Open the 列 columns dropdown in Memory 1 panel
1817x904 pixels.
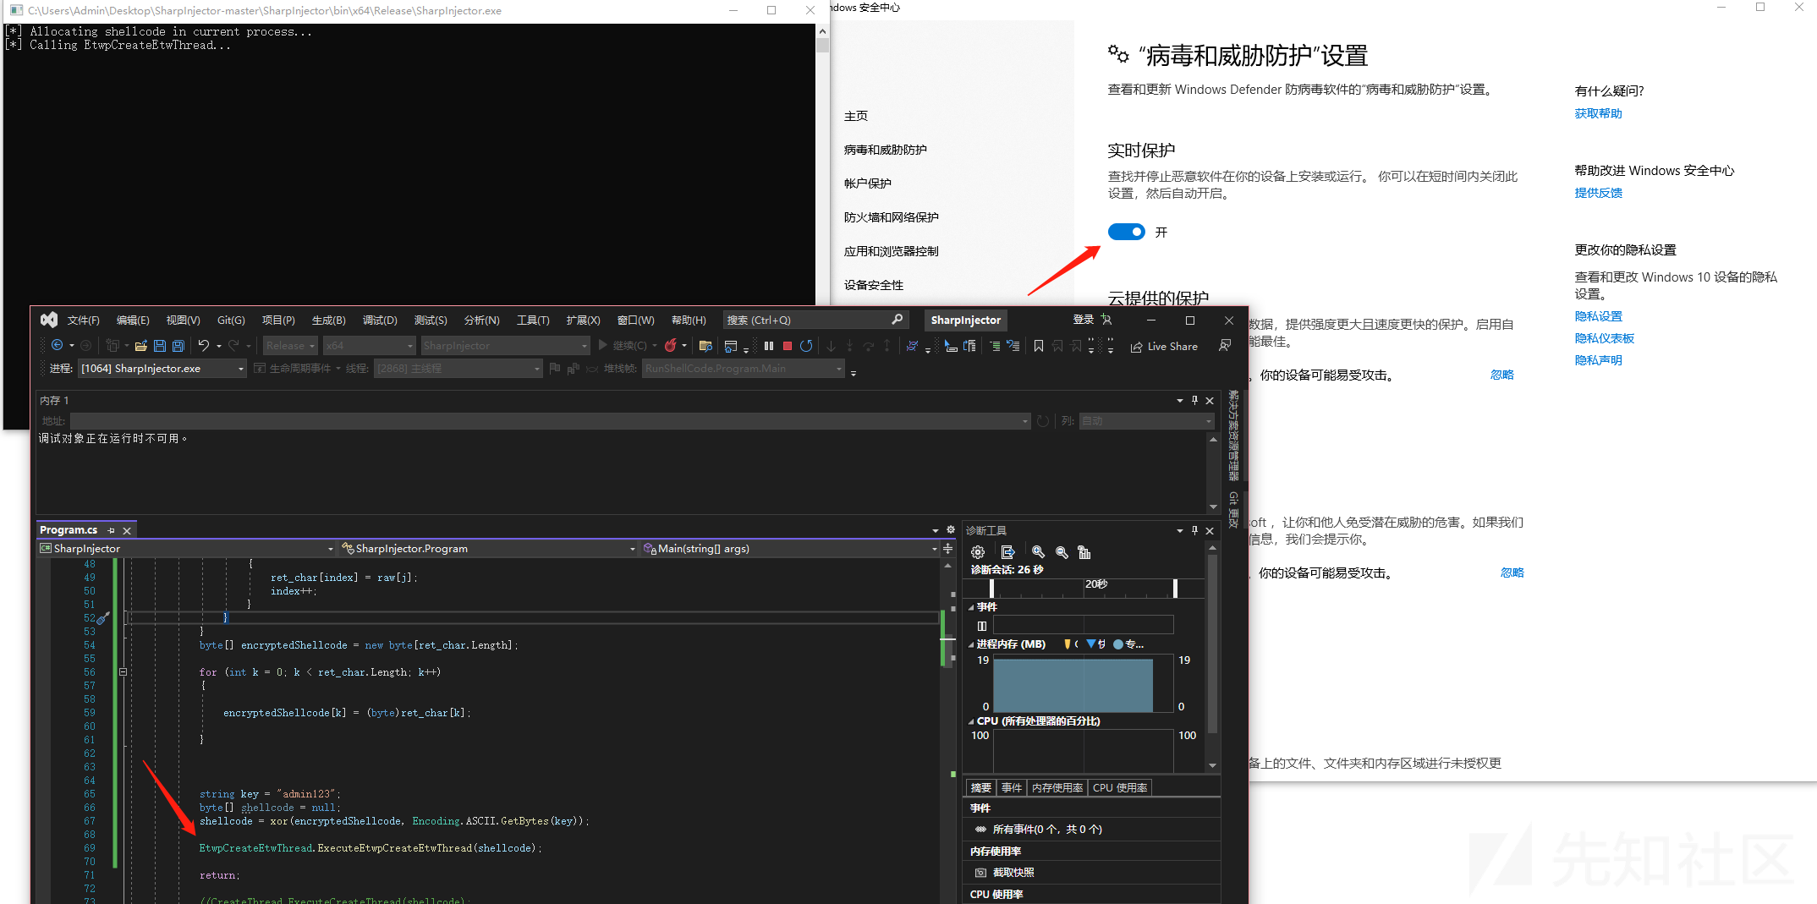pyautogui.click(x=1146, y=421)
